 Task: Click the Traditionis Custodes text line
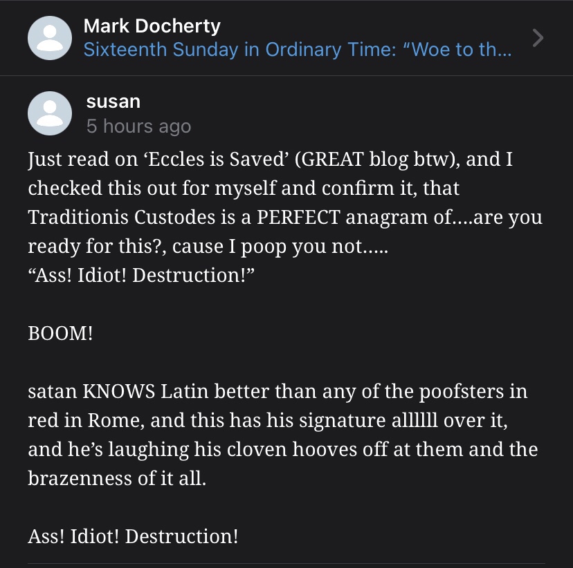pyautogui.click(x=285, y=218)
